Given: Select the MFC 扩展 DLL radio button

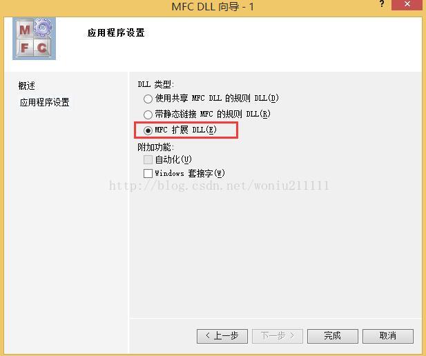Looking at the screenshot, I should tap(148, 130).
